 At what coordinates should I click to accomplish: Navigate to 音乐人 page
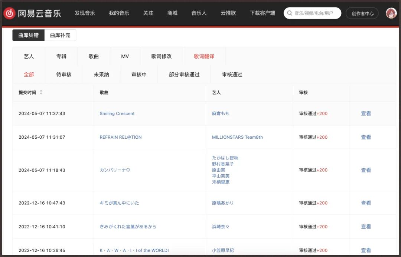tap(199, 13)
